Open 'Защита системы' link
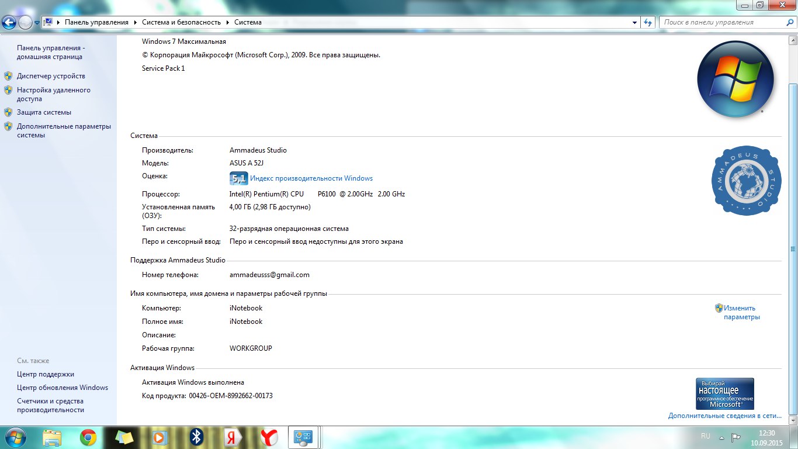This screenshot has height=449, width=798. pyautogui.click(x=44, y=112)
